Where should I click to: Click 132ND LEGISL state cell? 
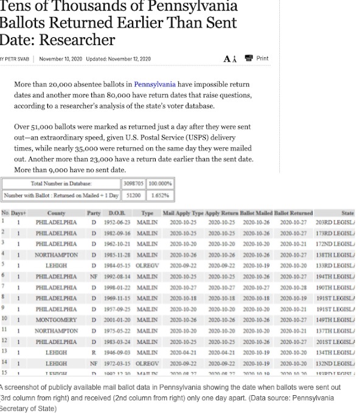pyautogui.click(x=335, y=364)
